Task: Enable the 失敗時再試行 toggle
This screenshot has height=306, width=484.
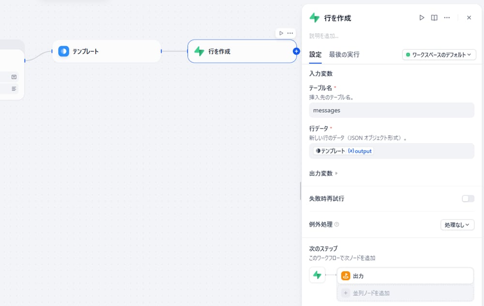Action: (468, 199)
